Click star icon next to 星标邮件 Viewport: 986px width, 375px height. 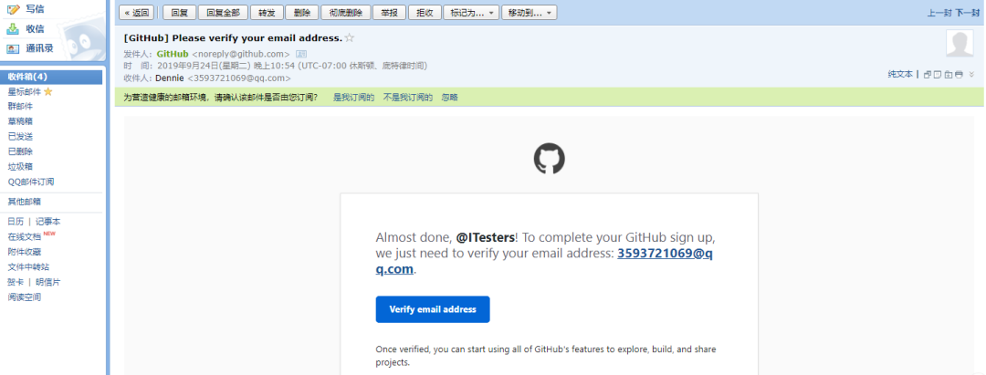tap(48, 92)
